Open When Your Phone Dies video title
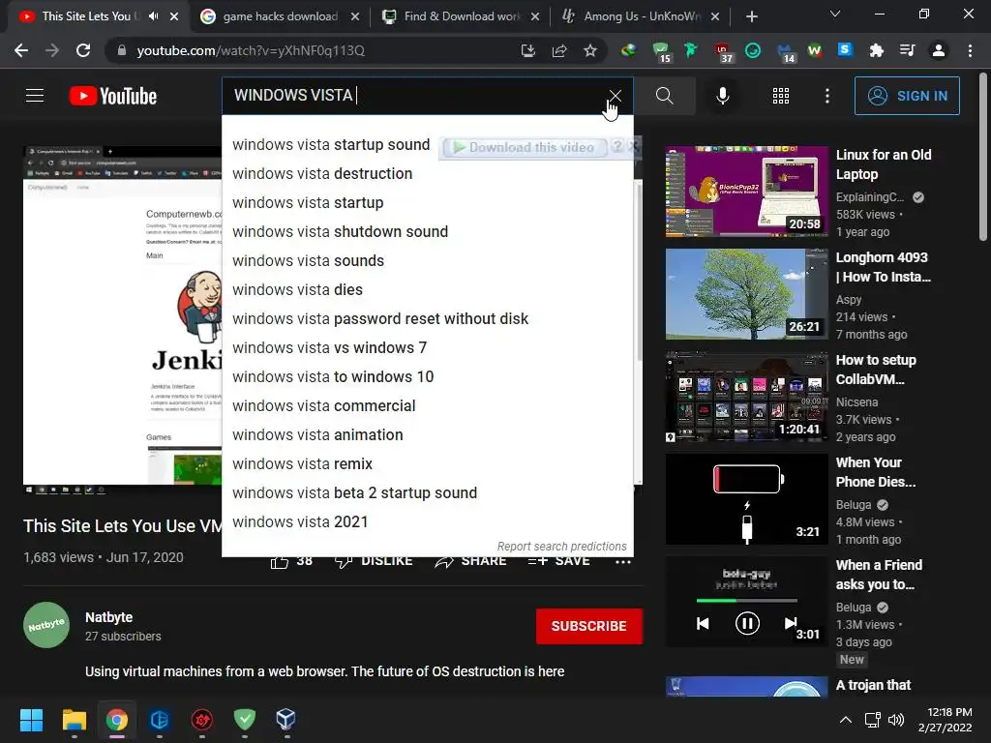This screenshot has height=743, width=991. [x=875, y=472]
